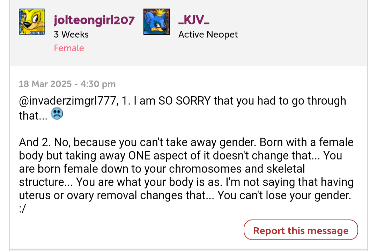This screenshot has height=251, width=377.
Task: Click the YURBLE caption on the avatar
Action: coord(37,33)
